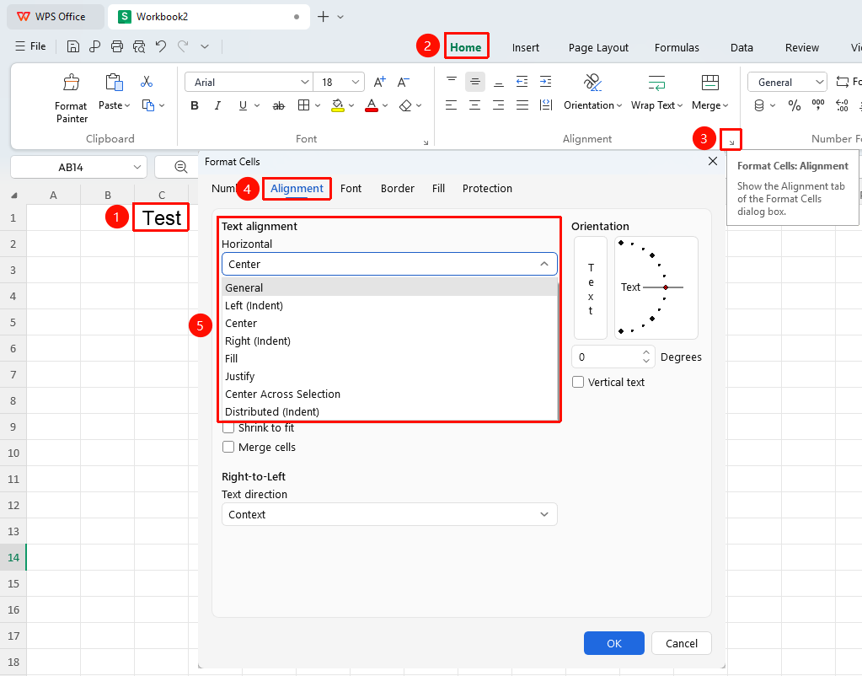Click the red font color swatch icon
This screenshot has height=676, width=862.
(372, 105)
